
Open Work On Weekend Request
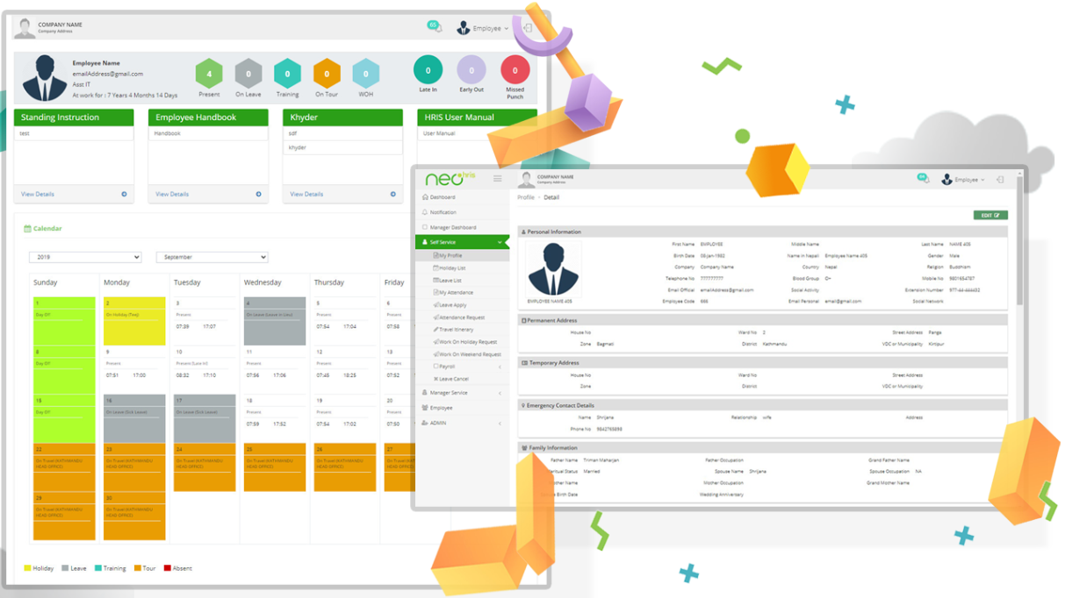click(469, 354)
